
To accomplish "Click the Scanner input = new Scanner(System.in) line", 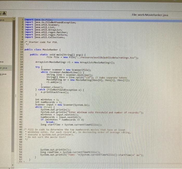I will point(62,105).
